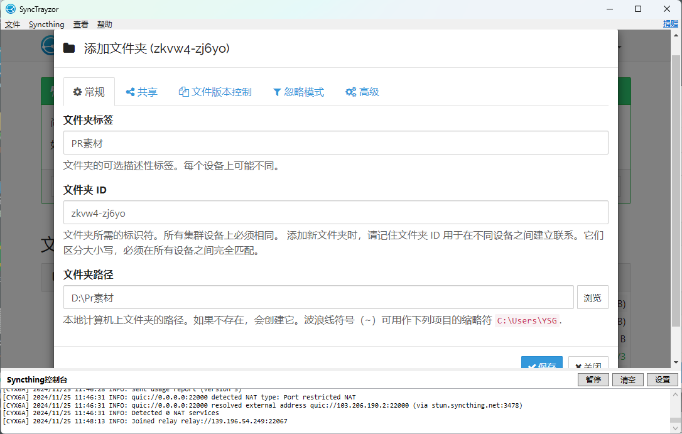Click the filter funnel icon beside 忽略模式

click(x=276, y=92)
